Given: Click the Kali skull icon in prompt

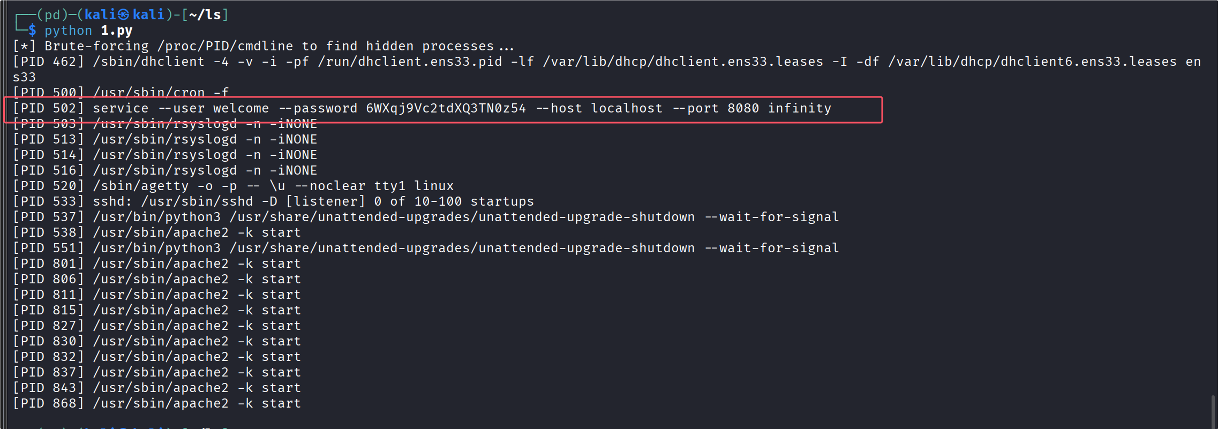Looking at the screenshot, I should (x=123, y=14).
